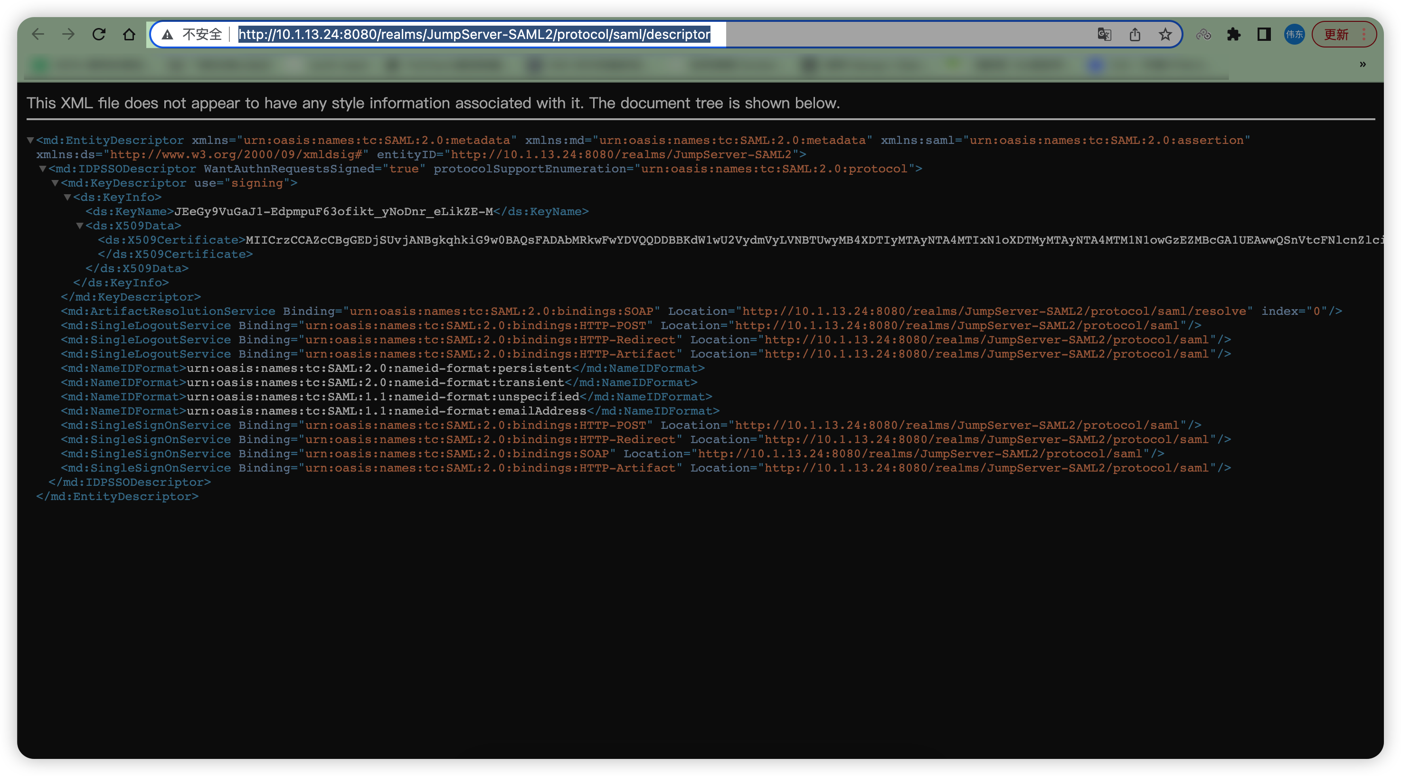
Task: Collapse the md:EntityDescriptor root node
Action: click(x=30, y=140)
